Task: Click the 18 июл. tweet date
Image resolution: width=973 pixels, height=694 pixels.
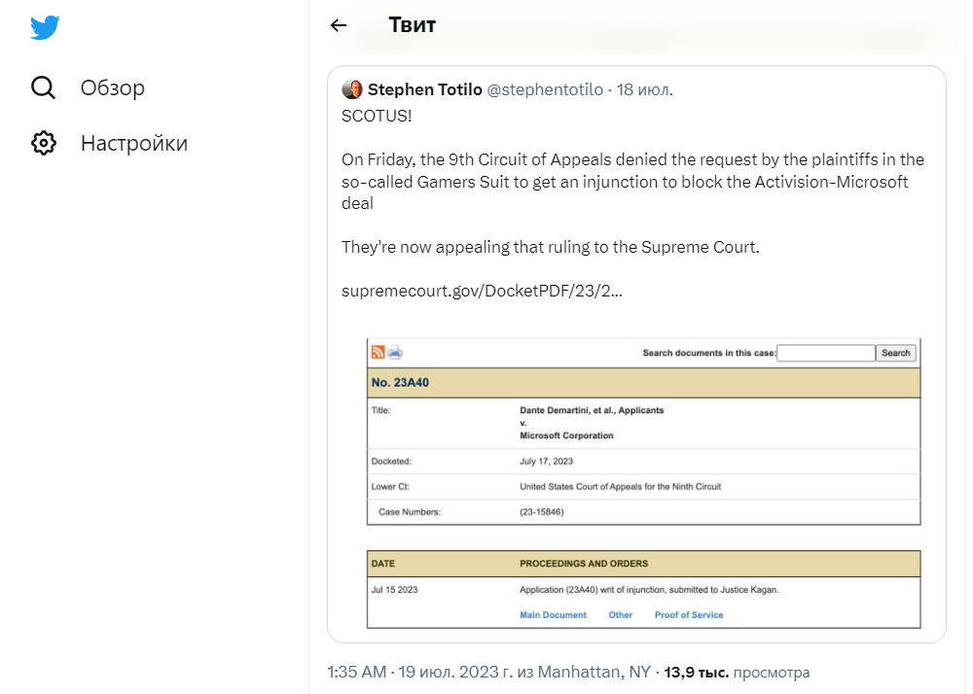Action: (x=645, y=90)
